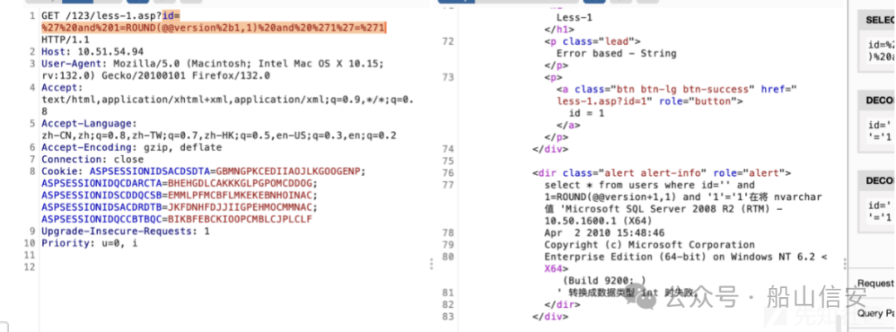The width and height of the screenshot is (896, 332).
Task: Click 'Copyright (c) Microsoft Corporation' line
Action: (x=650, y=245)
